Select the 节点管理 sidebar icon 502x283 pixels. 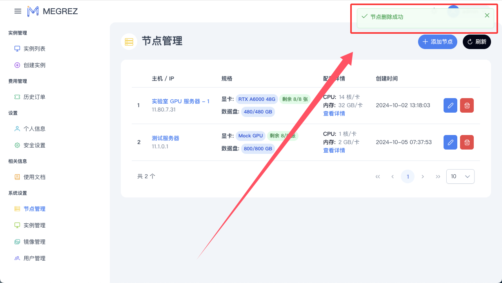16,208
